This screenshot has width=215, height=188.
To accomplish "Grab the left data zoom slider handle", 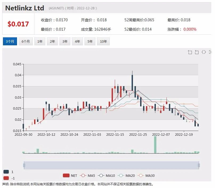I will [24, 165].
